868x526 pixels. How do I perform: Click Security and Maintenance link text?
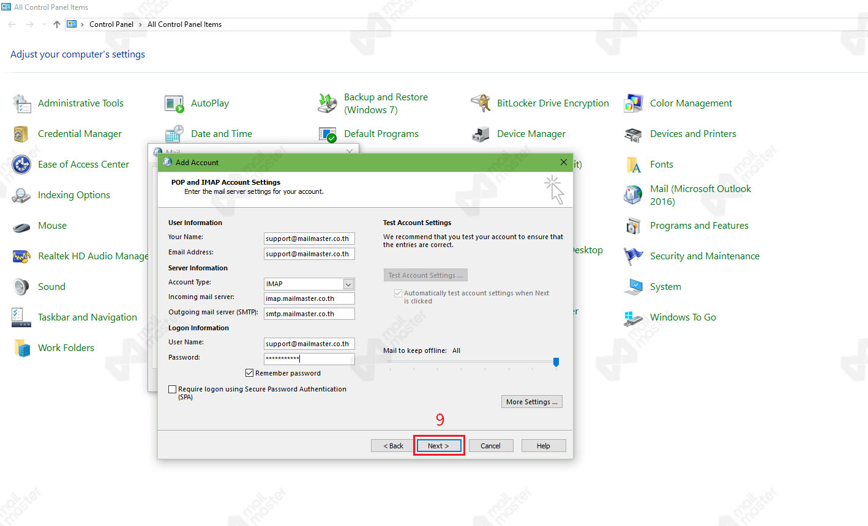click(x=705, y=256)
